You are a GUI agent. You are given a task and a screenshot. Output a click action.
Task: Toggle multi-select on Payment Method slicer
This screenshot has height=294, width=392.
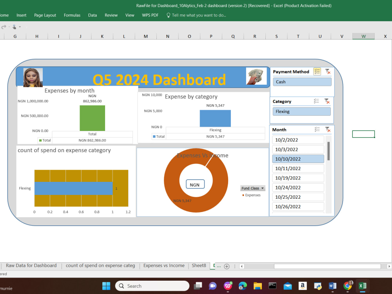(x=317, y=71)
